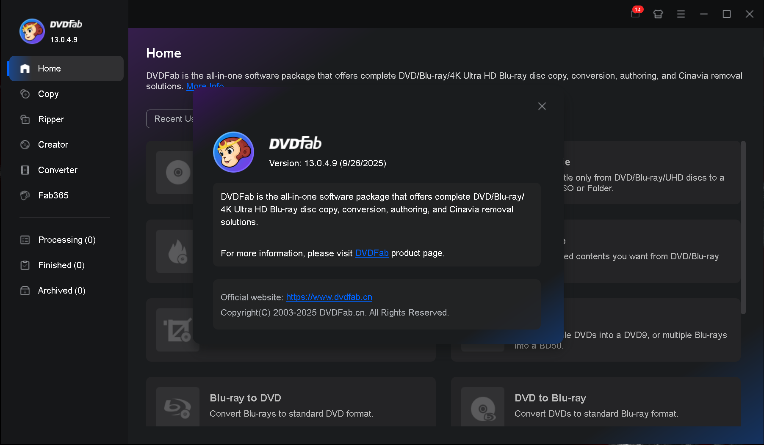The width and height of the screenshot is (764, 445).
Task: Visit the DVDFab product page link
Action: [371, 253]
